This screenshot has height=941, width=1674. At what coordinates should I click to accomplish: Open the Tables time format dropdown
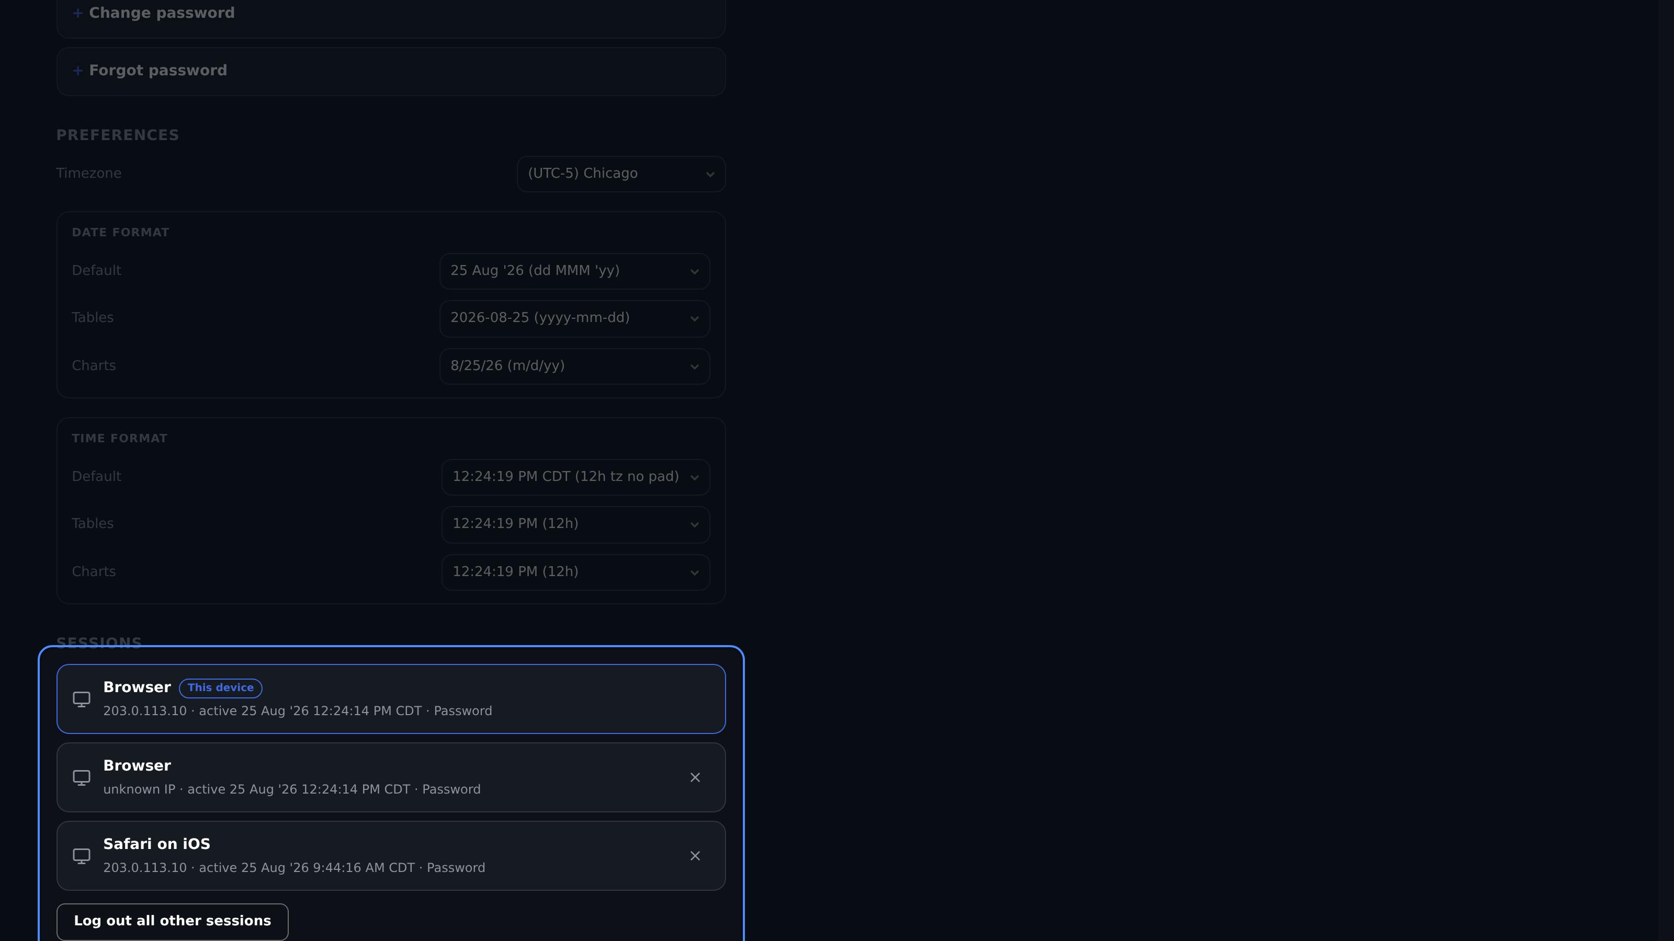point(576,524)
